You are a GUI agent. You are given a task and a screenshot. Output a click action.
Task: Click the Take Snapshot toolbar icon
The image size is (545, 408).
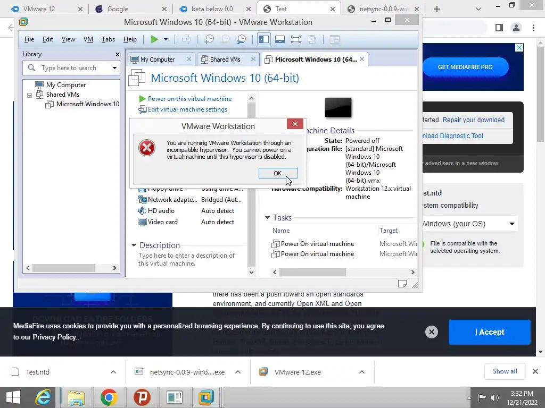click(209, 39)
